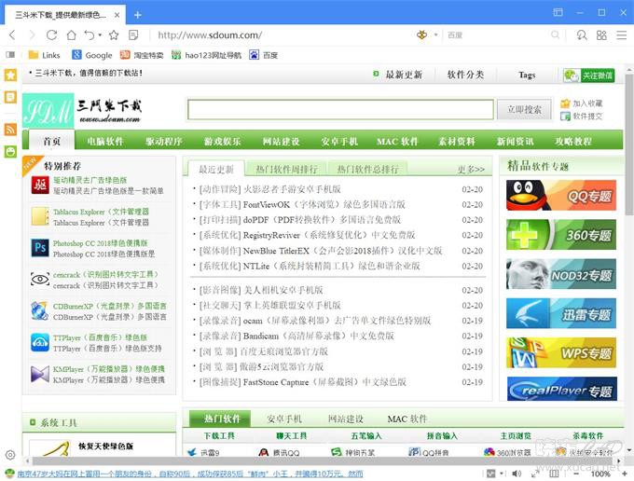Open the 百度 bookmark with paw icon
634x481 pixels.
pos(264,55)
